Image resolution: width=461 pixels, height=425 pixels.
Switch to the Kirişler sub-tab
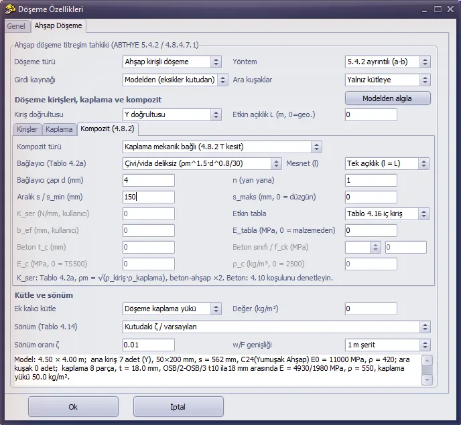[x=27, y=130]
